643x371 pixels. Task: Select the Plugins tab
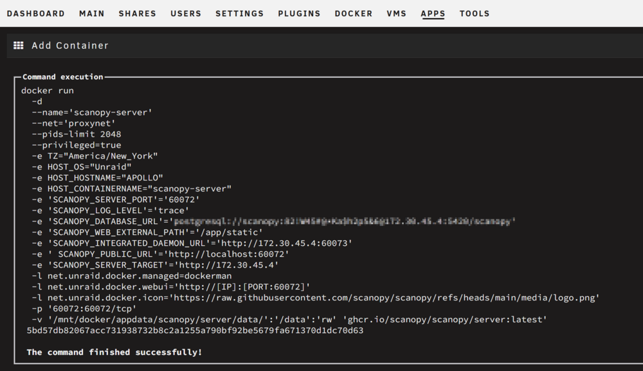(299, 13)
